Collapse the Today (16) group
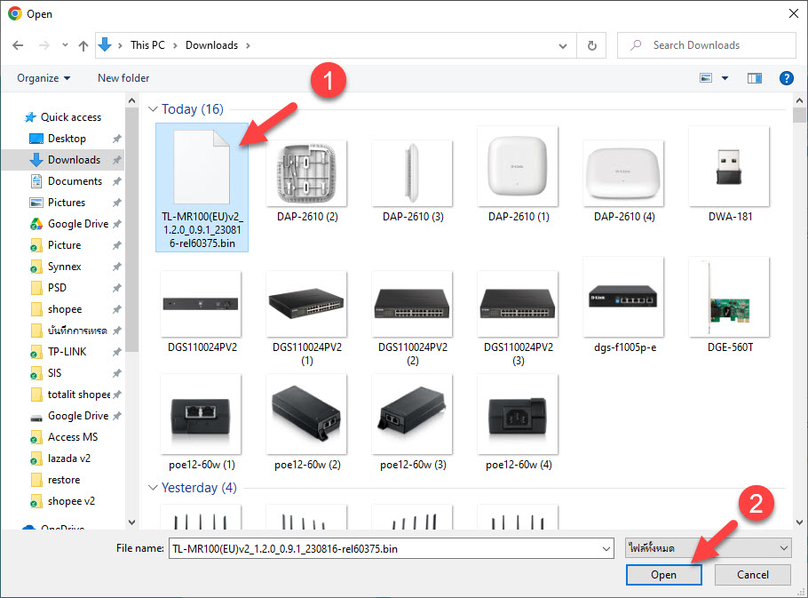Viewport: 808px width, 598px height. (153, 109)
